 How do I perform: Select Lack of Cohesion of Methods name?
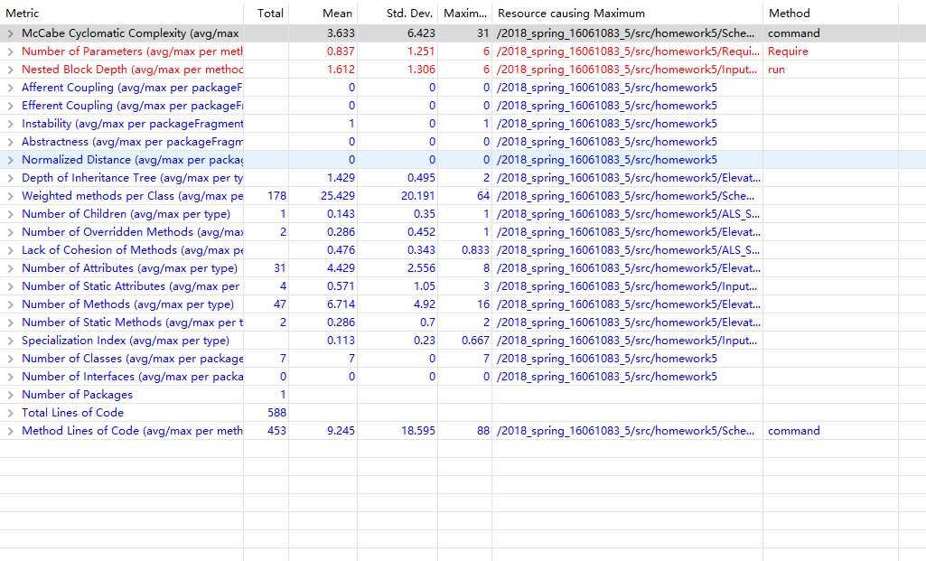pos(132,250)
